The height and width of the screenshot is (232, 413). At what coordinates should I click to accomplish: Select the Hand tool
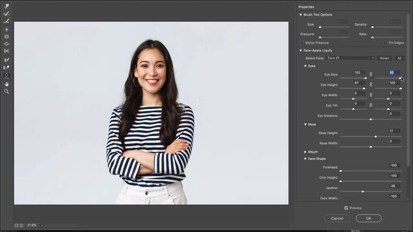click(x=6, y=84)
